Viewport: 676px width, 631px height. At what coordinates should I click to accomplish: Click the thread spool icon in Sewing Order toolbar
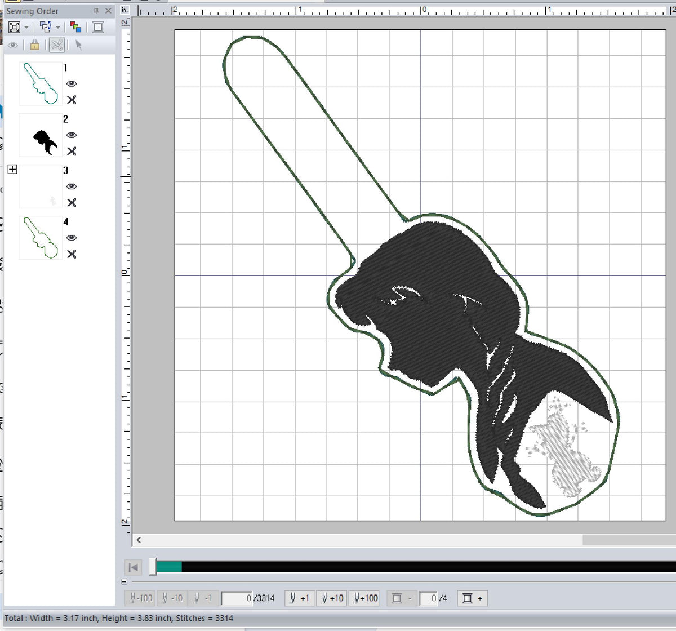click(x=98, y=27)
